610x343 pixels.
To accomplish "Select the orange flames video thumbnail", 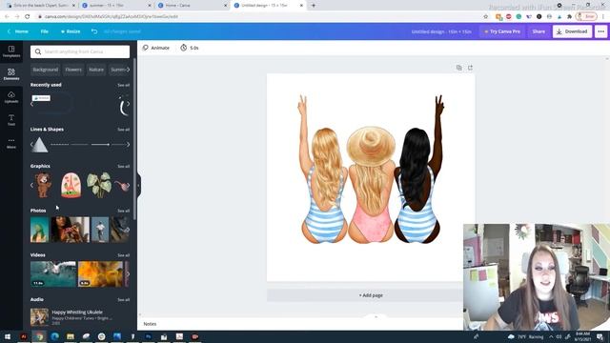I will 100,274.
